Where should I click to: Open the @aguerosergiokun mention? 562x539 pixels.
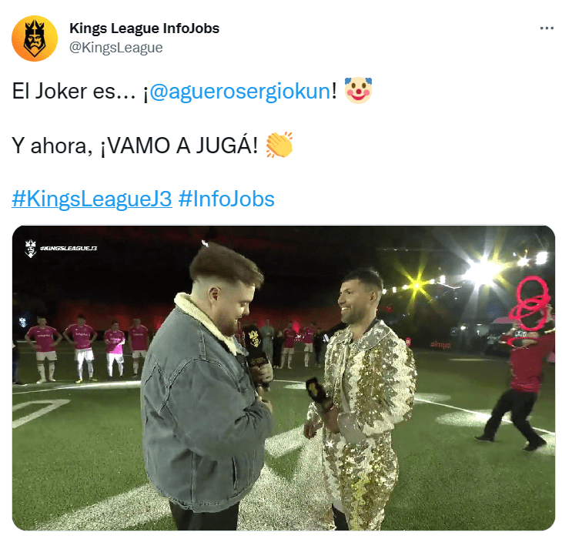[239, 91]
